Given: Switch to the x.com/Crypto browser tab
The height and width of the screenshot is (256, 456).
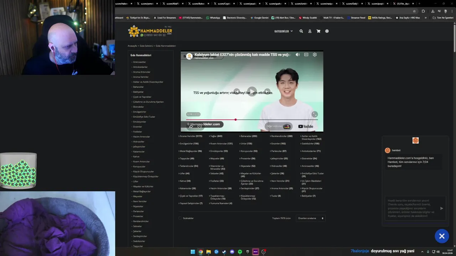Looking at the screenshot, I should [x=224, y=4].
